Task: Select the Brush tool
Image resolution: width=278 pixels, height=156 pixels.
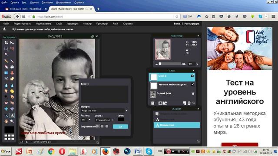Action: tap(12, 61)
